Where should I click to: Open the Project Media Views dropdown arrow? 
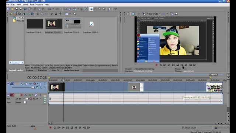click(70, 14)
